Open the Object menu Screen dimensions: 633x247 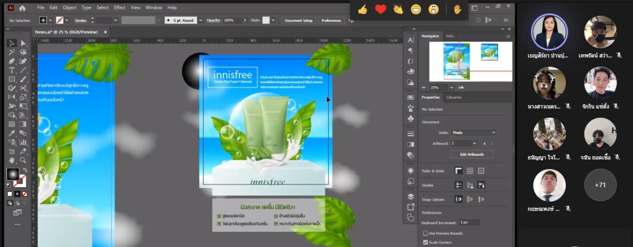tap(69, 7)
